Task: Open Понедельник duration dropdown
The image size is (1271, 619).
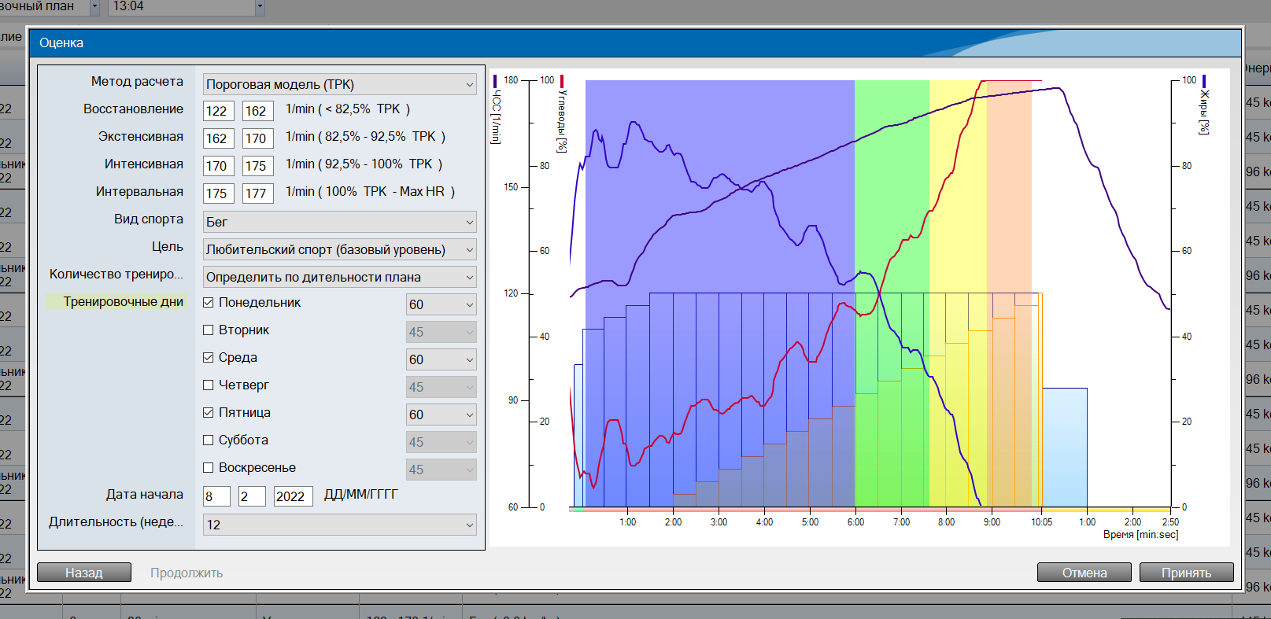Action: click(441, 304)
